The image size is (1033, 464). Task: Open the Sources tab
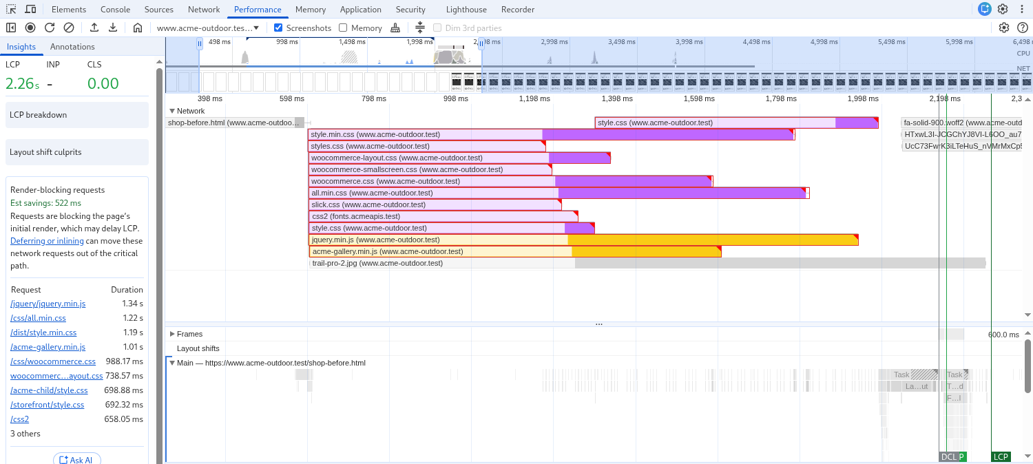159,9
